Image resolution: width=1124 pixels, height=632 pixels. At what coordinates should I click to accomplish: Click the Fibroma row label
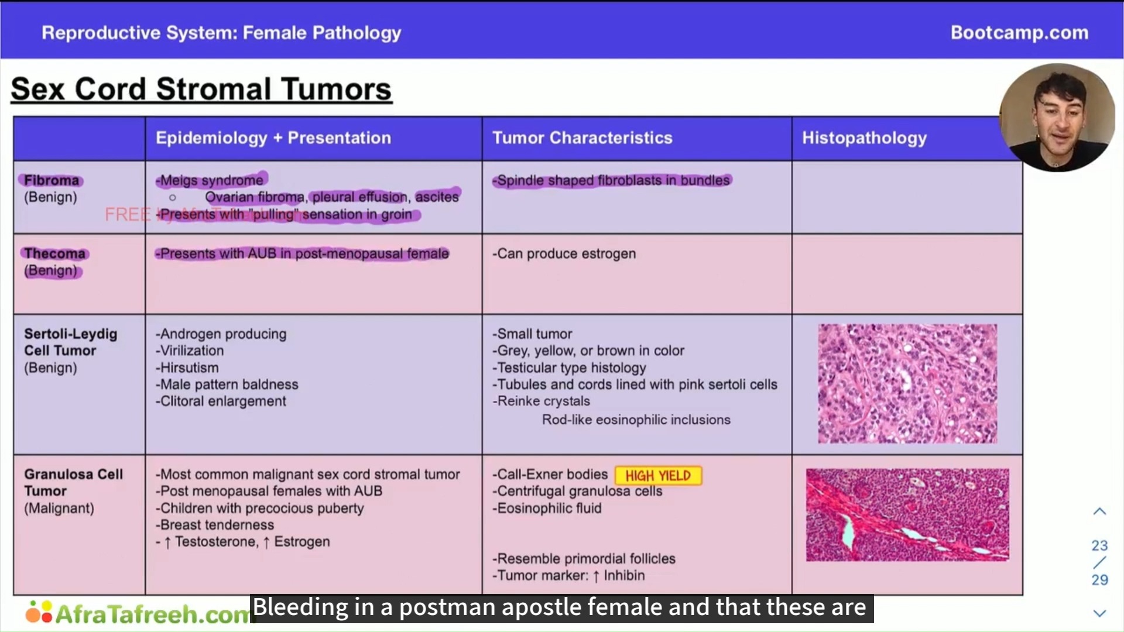pos(52,180)
